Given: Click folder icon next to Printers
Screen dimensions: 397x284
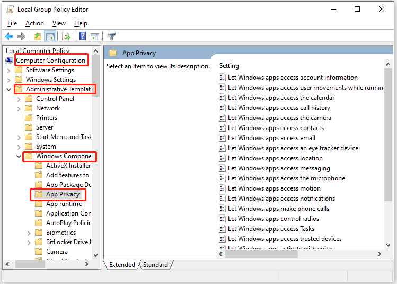Looking at the screenshot, I should click(29, 118).
